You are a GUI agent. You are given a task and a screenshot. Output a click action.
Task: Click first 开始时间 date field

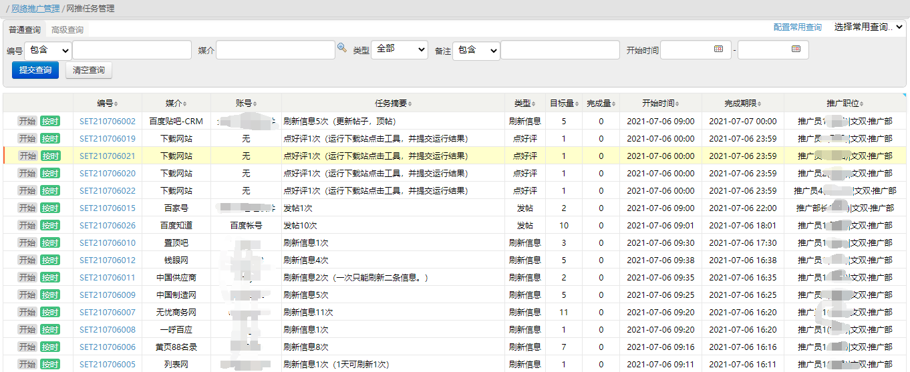pyautogui.click(x=696, y=50)
